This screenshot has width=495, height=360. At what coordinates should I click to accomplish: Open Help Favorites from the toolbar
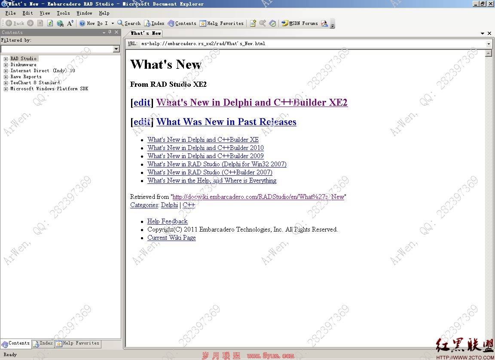222,23
